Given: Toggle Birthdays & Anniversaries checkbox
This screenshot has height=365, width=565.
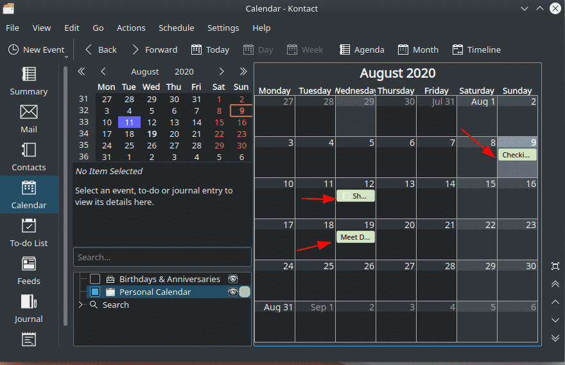Looking at the screenshot, I should point(95,279).
